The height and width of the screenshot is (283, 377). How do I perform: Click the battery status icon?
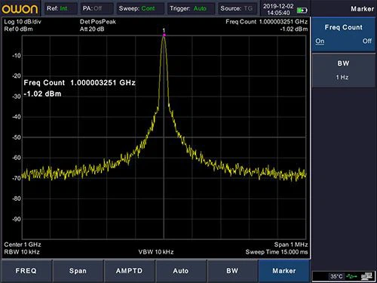pos(302,10)
